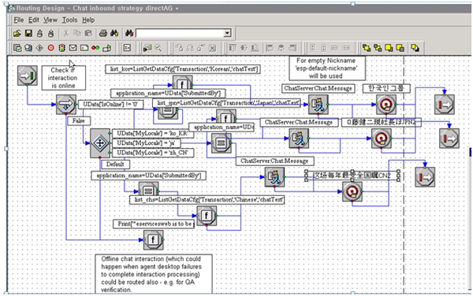The image size is (473, 296).
Task: Select the 'Check if interaction is online' note
Action: pos(63,78)
